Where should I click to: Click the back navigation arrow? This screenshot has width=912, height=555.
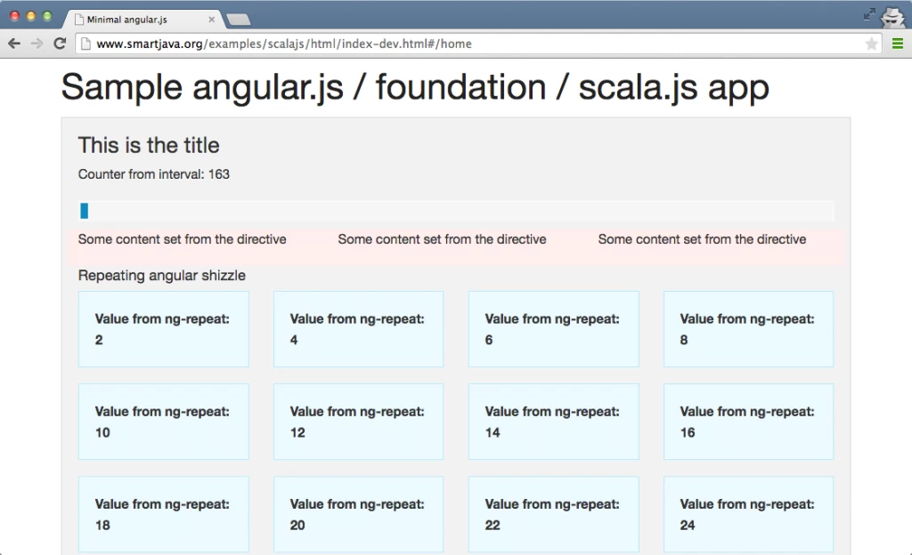(13, 43)
